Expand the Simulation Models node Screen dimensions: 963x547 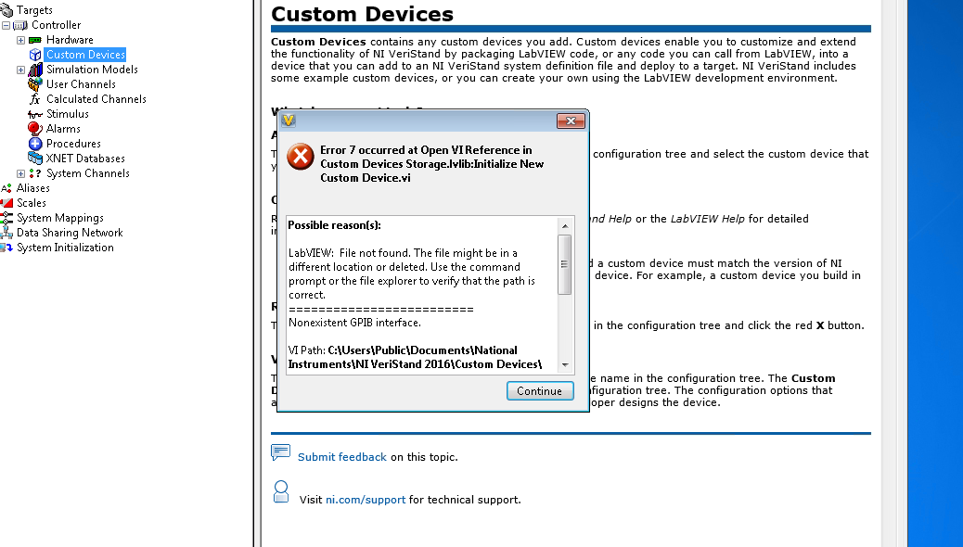(x=20, y=70)
